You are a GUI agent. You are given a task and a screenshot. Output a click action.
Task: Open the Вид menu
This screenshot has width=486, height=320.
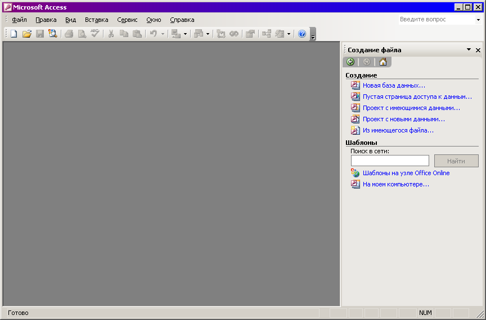71,20
